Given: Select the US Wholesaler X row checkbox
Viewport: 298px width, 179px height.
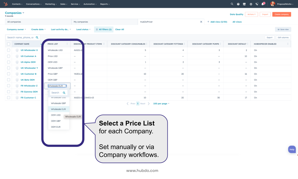Looking at the screenshot, I should (x=9, y=50).
